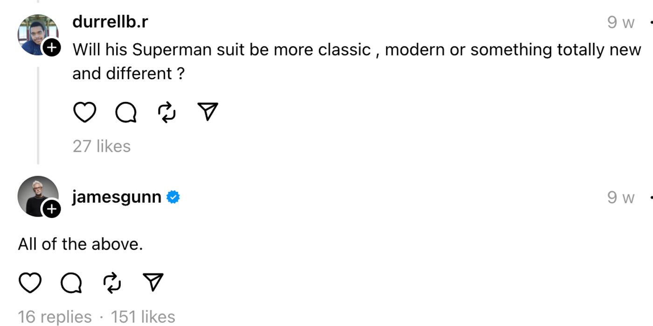Repost durrellb.r's comment
This screenshot has height=326, width=653.
(167, 112)
